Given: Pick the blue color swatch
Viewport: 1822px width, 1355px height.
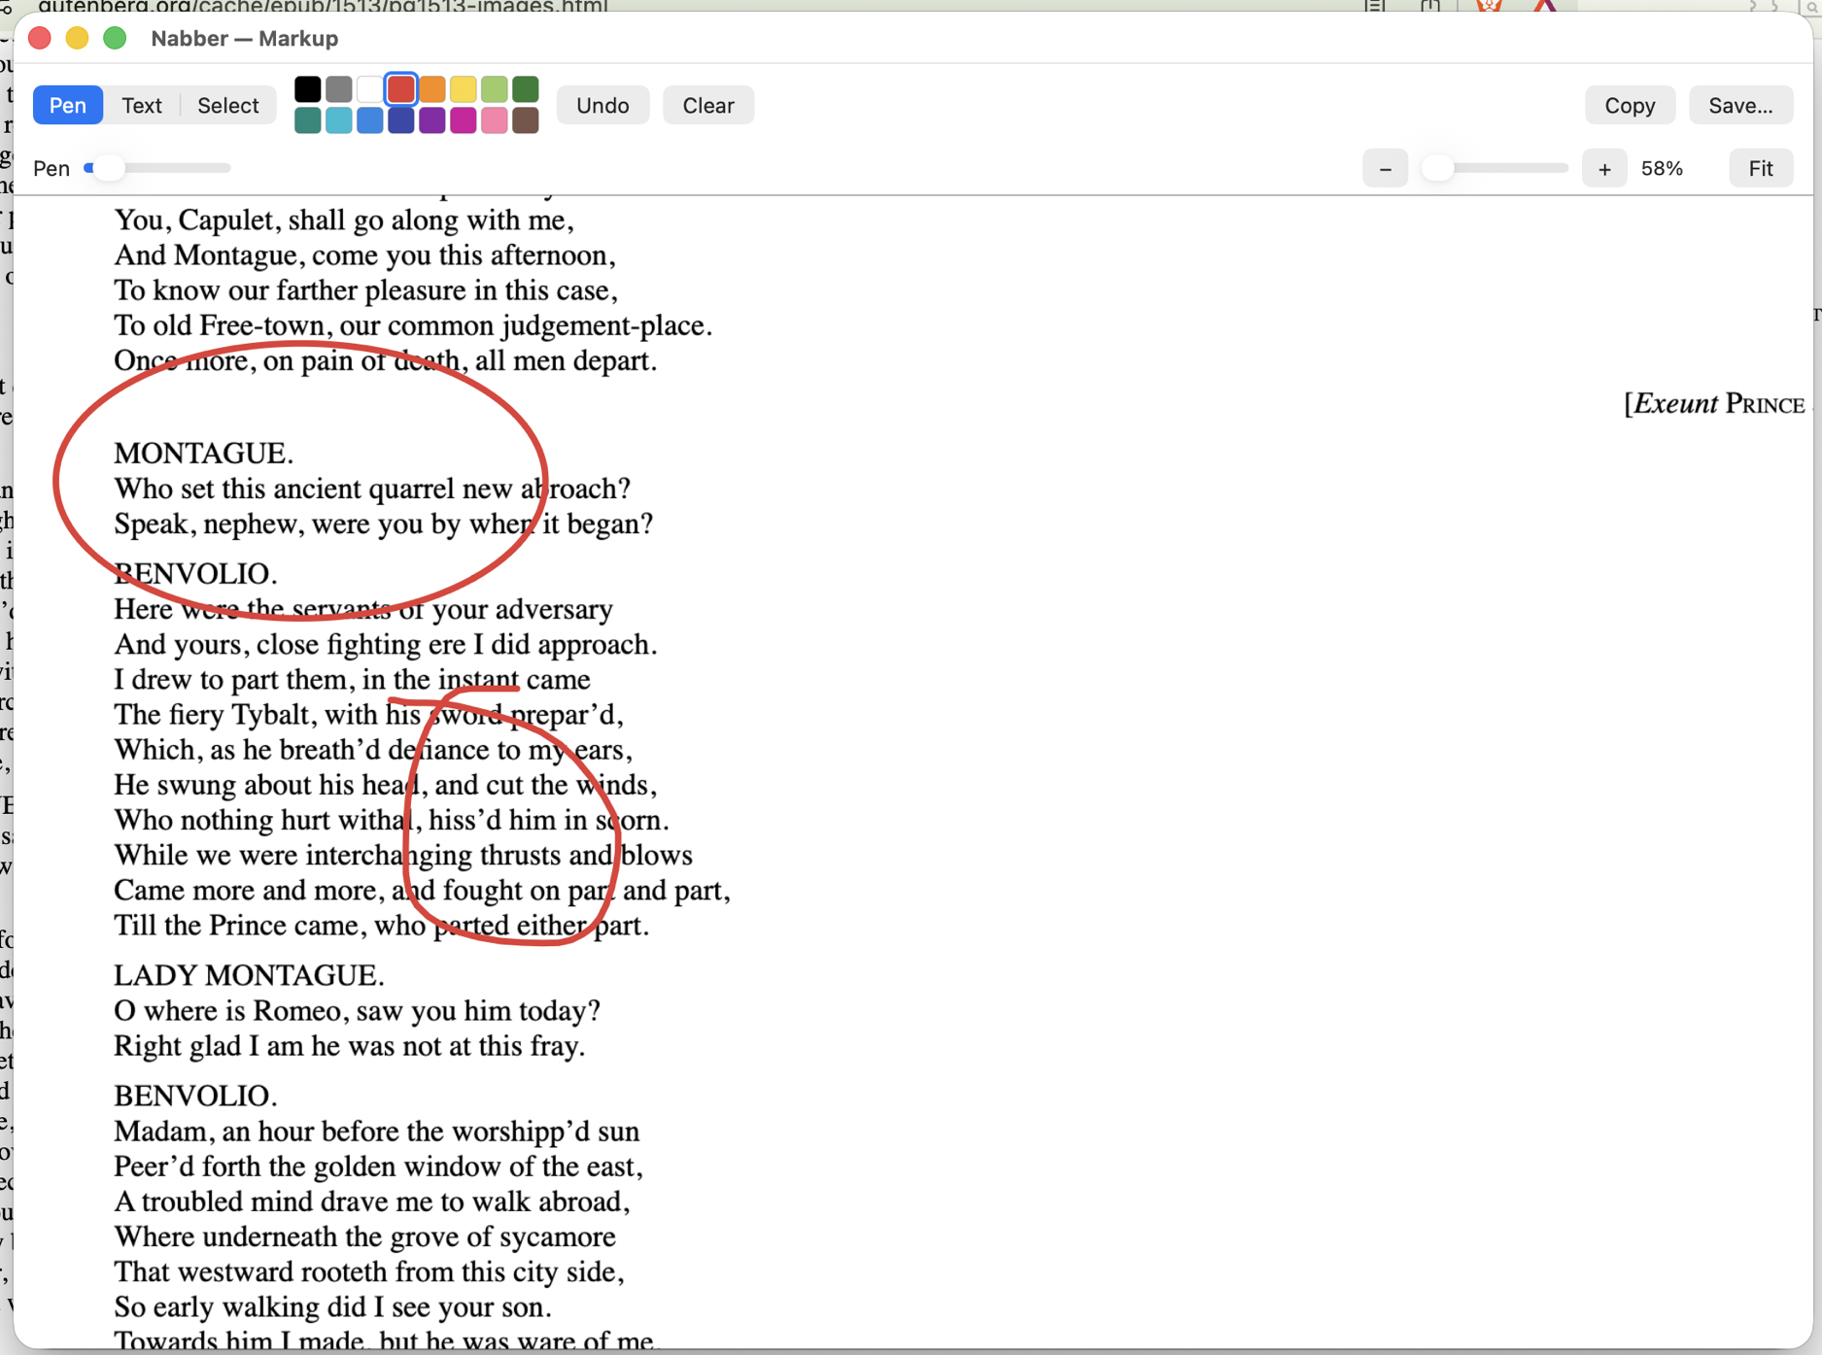Looking at the screenshot, I should pos(370,120).
